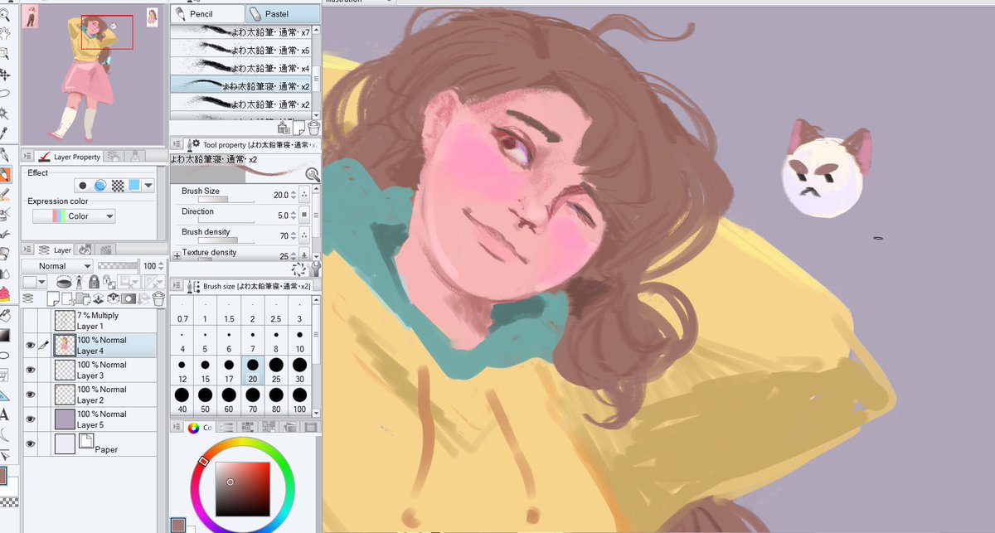
Task: Hide Layer 4 eye icon
Action: coord(30,346)
